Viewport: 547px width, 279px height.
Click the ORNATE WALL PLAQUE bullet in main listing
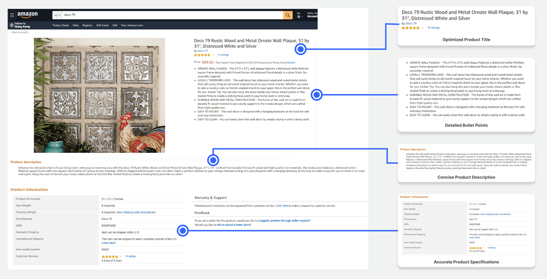[253, 73]
